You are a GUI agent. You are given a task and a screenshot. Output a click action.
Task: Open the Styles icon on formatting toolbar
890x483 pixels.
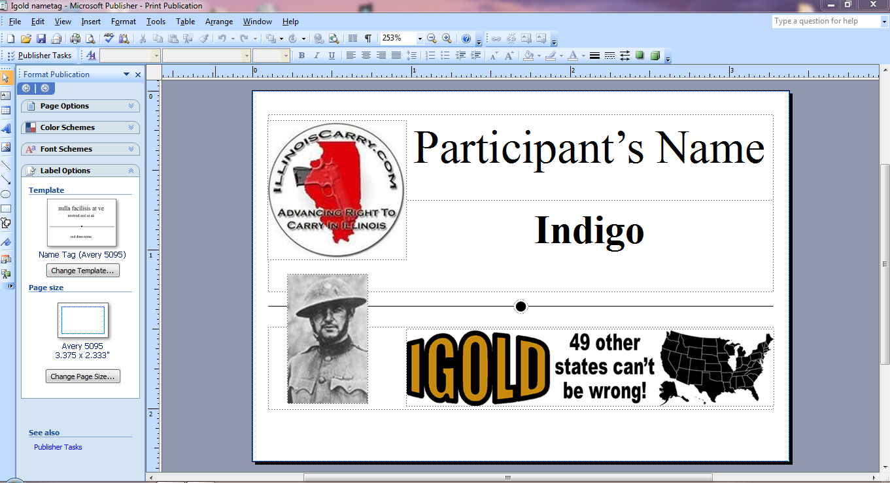pyautogui.click(x=91, y=56)
